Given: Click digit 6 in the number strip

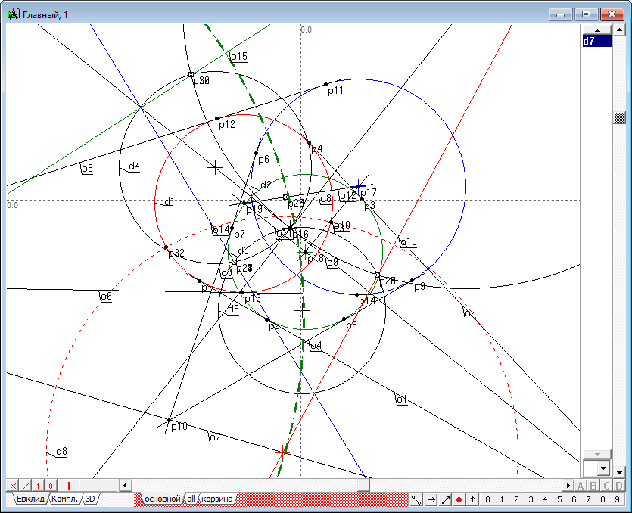Looking at the screenshot, I should tap(574, 499).
